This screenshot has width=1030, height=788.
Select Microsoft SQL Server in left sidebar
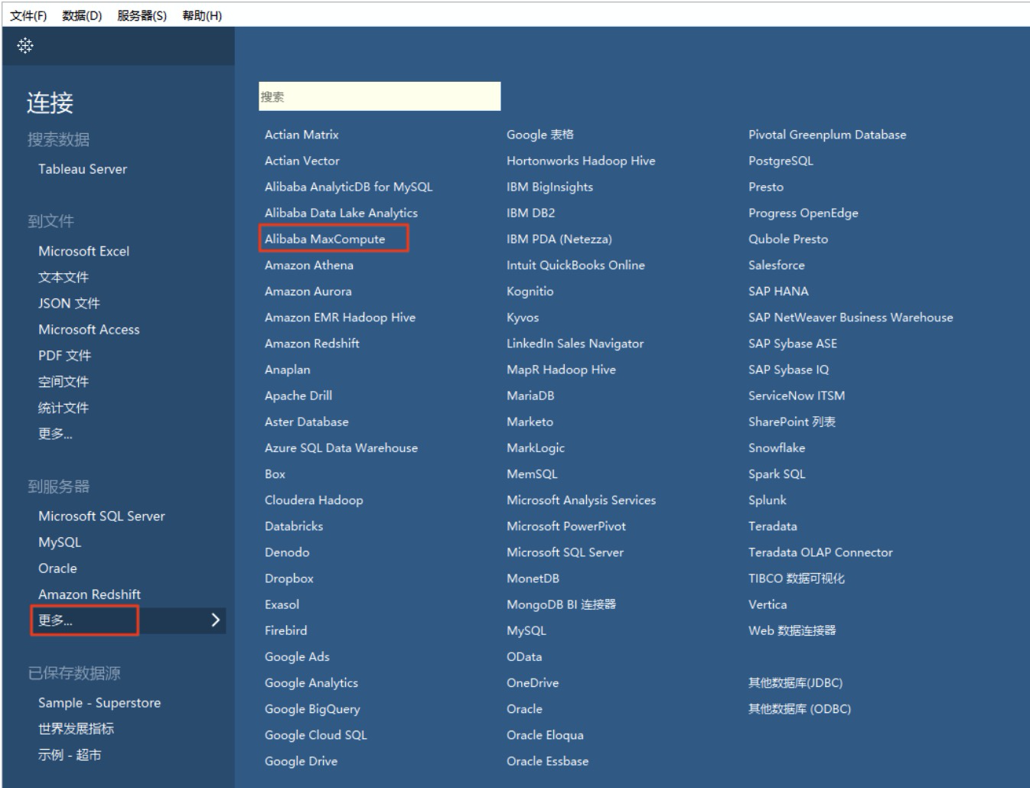(x=102, y=516)
